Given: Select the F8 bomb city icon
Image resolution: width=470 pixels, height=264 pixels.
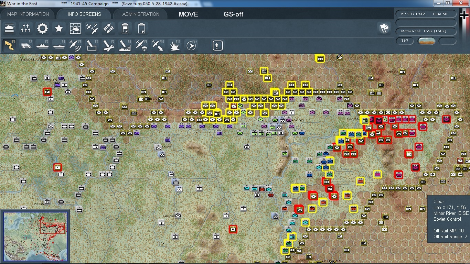Looking at the screenshot, I should pyautogui.click(x=125, y=45).
